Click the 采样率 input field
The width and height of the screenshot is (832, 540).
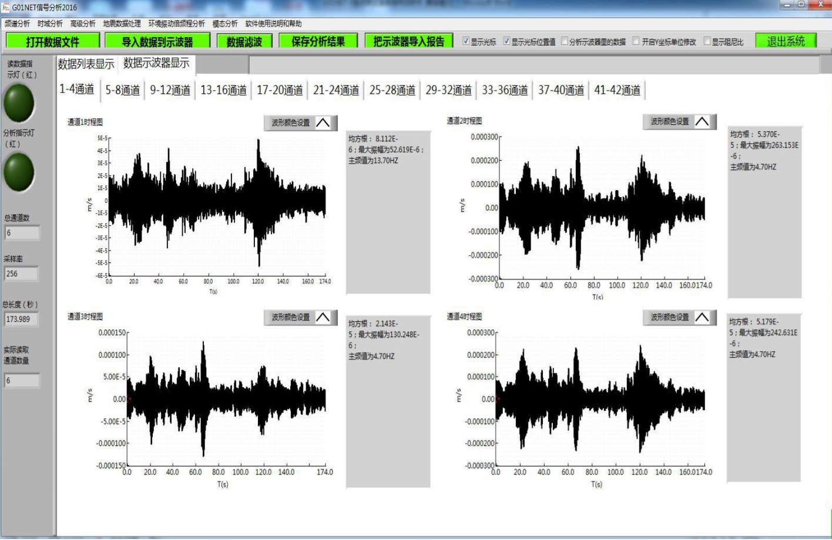22,274
